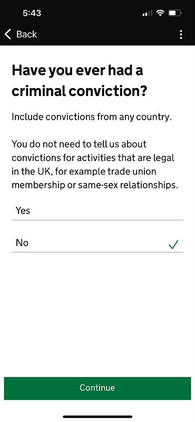Screen dimensions: 195x422
Task: Click the Continue button
Action: [x=97, y=388]
